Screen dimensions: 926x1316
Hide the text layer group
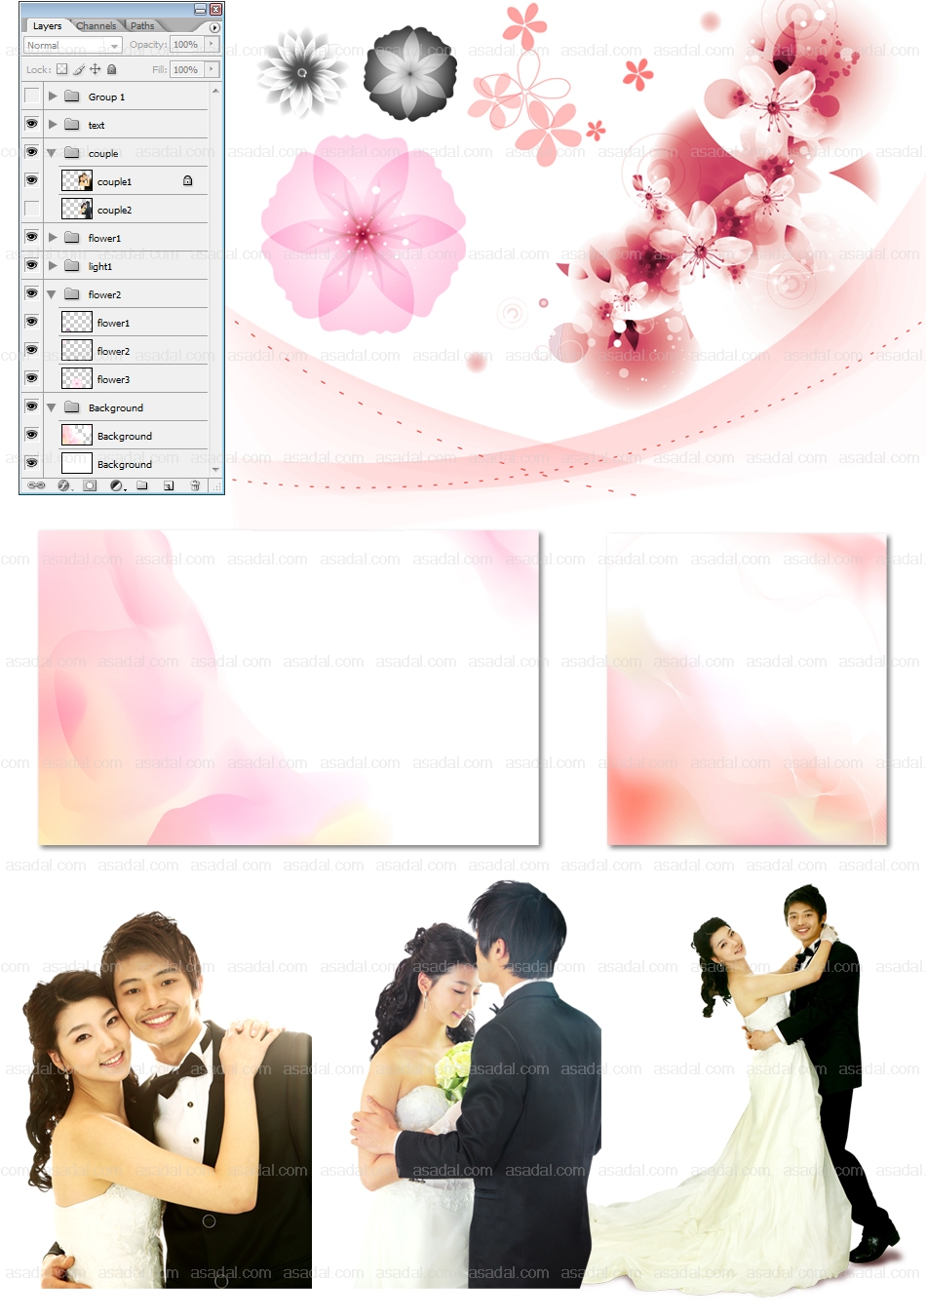32,125
